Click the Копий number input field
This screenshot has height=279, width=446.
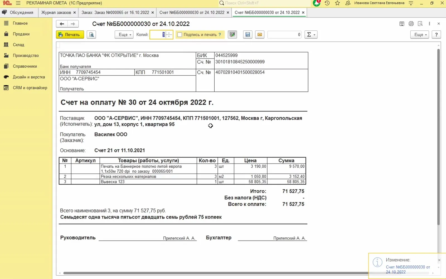[158, 35]
